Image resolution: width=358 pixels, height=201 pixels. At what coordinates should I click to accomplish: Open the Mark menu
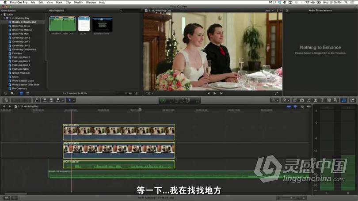pos(59,2)
